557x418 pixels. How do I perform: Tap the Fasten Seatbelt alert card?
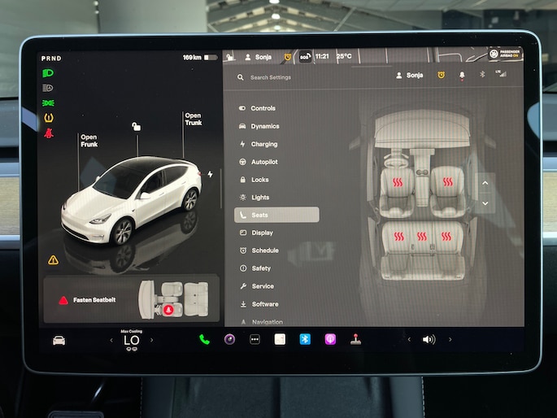[x=132, y=299]
